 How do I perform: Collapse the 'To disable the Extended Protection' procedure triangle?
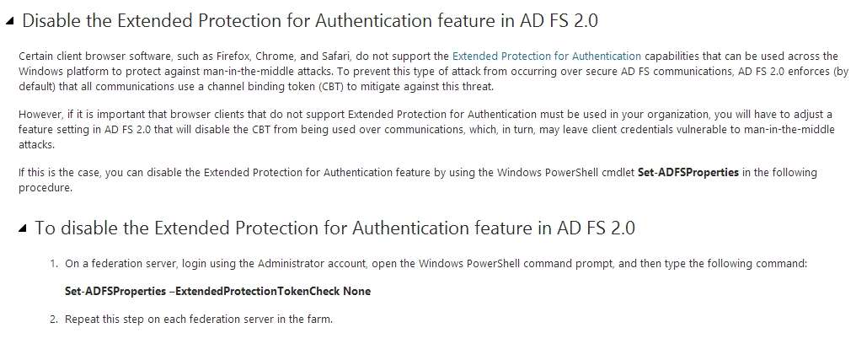pyautogui.click(x=22, y=228)
